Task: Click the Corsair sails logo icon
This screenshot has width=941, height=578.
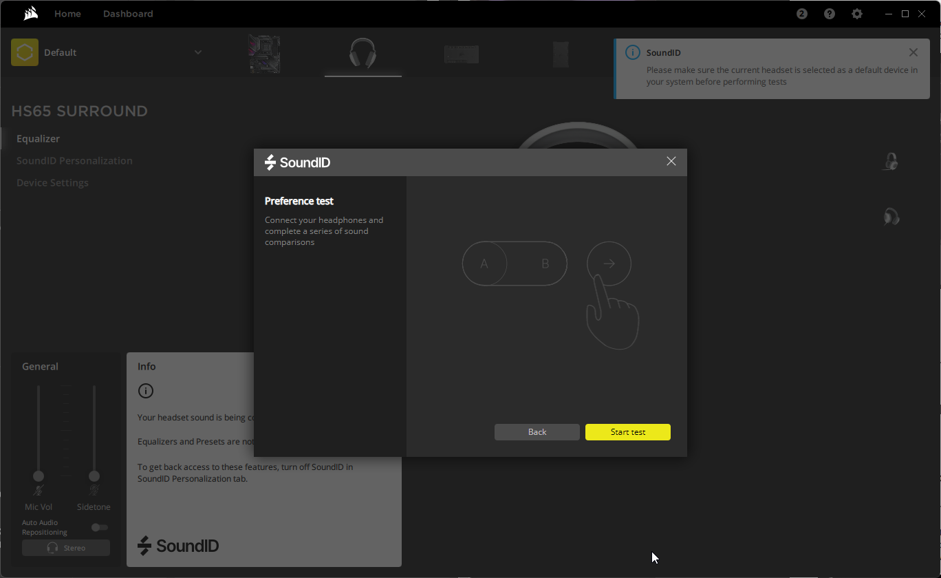Action: pos(30,14)
